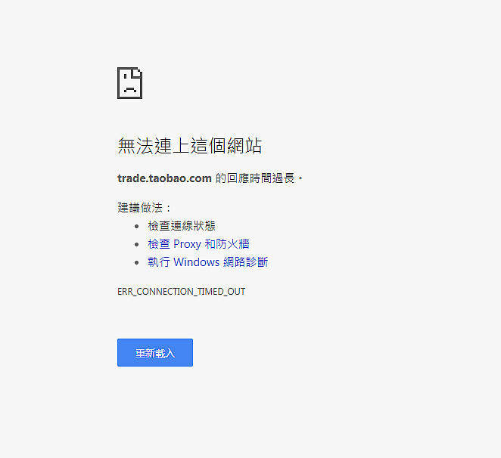
Task: Click the 檢查連線狀態 suggestion text
Action: pyautogui.click(x=182, y=226)
